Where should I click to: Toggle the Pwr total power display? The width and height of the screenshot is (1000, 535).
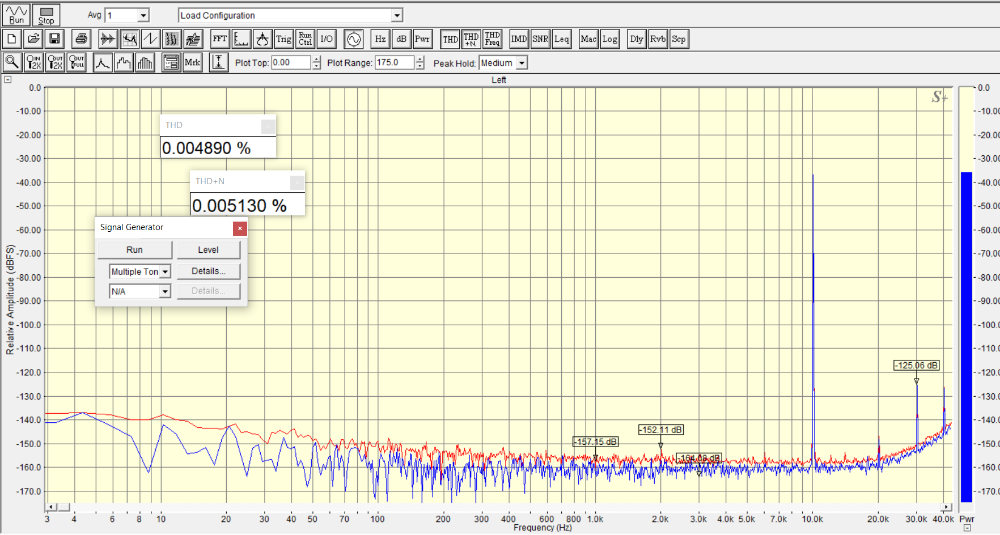click(x=422, y=39)
